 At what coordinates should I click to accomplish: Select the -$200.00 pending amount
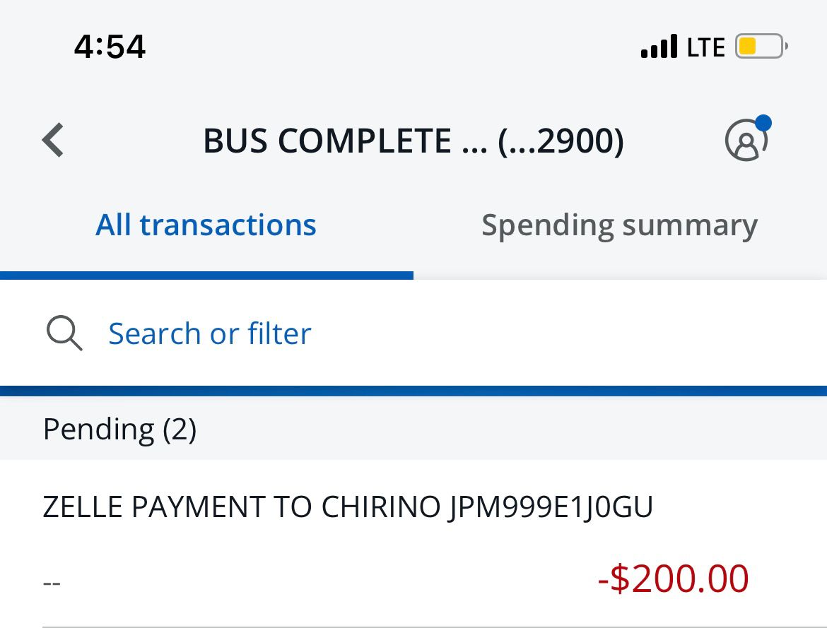tap(673, 579)
